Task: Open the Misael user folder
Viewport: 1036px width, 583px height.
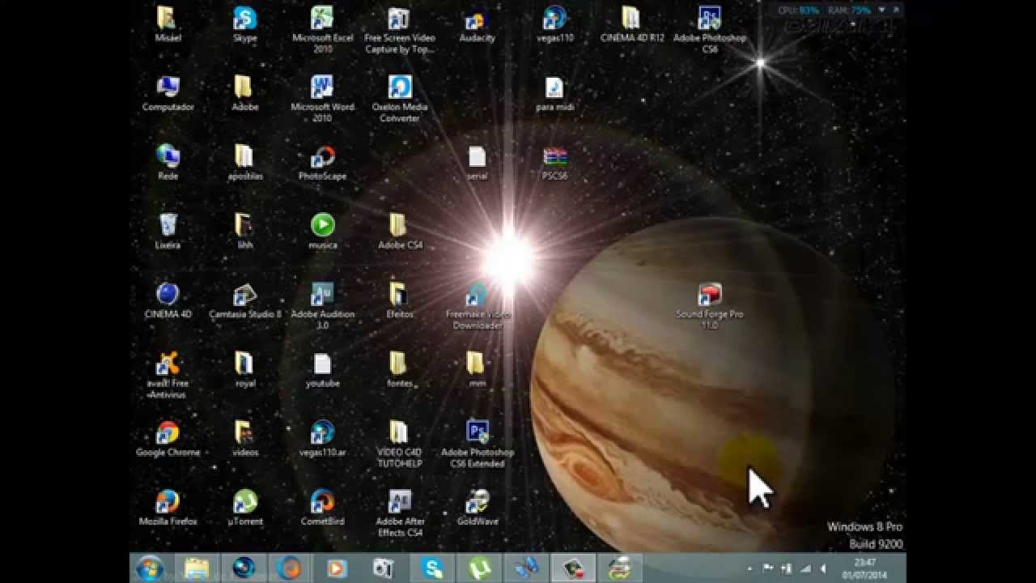Action: pyautogui.click(x=168, y=24)
